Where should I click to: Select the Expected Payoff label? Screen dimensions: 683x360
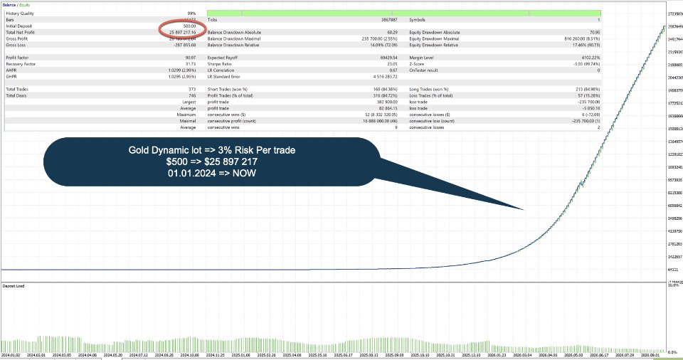coord(222,58)
